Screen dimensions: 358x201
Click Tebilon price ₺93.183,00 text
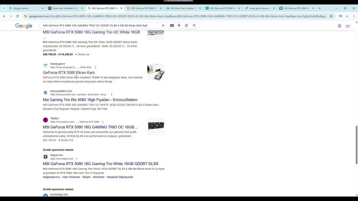pyautogui.click(x=49, y=140)
